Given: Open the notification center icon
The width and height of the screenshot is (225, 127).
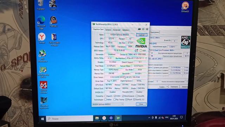Looking at the screenshot, I should coord(181,117).
